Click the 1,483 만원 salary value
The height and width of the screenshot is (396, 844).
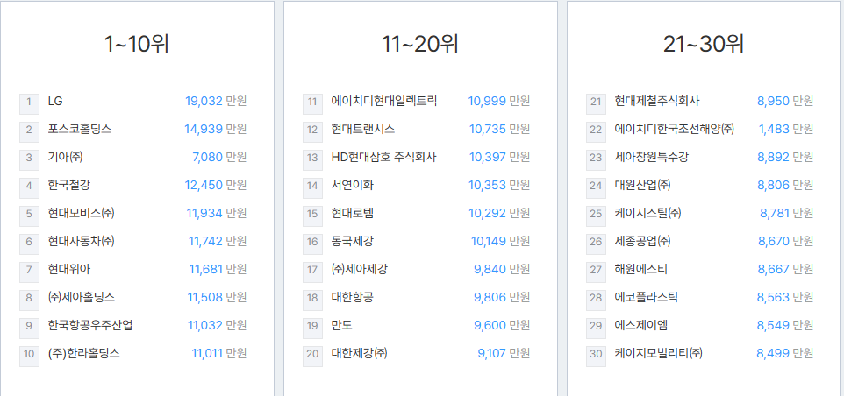pyautogui.click(x=786, y=129)
